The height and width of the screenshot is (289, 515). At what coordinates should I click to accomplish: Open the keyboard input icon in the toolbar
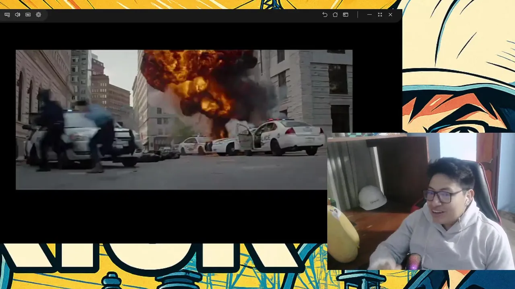[x=7, y=14]
